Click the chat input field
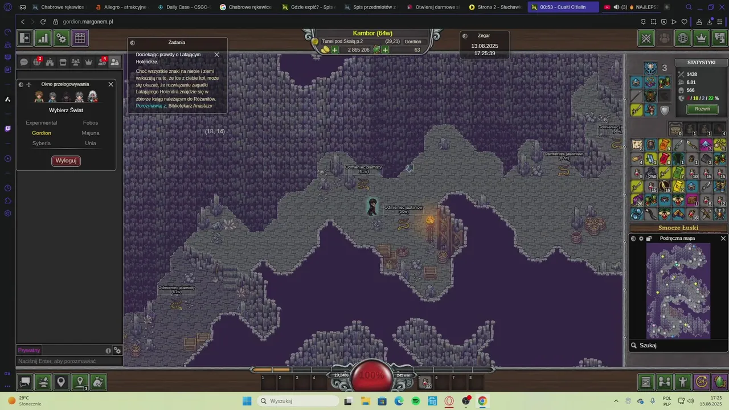This screenshot has width=729, height=410. (69, 362)
